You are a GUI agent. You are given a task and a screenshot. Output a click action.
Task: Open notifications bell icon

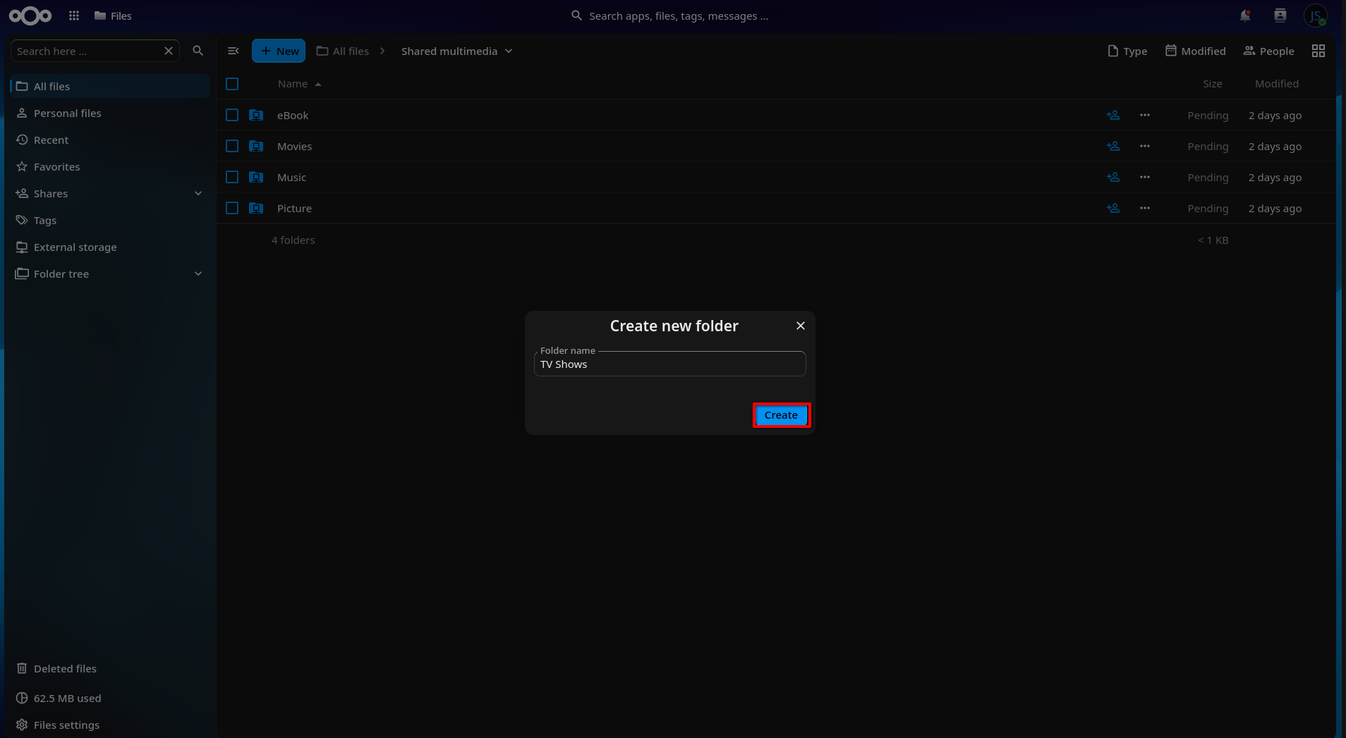[x=1245, y=16]
